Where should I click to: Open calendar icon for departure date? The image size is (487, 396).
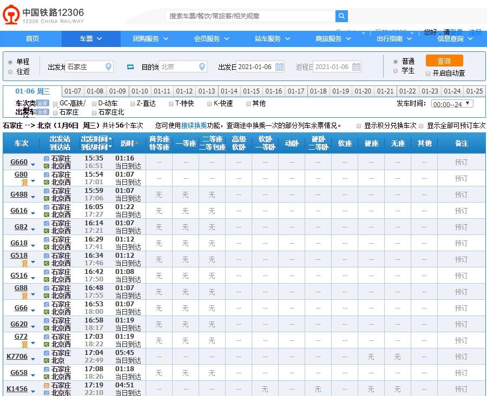[279, 67]
